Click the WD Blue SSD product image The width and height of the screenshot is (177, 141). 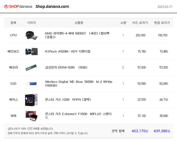tap(31, 83)
